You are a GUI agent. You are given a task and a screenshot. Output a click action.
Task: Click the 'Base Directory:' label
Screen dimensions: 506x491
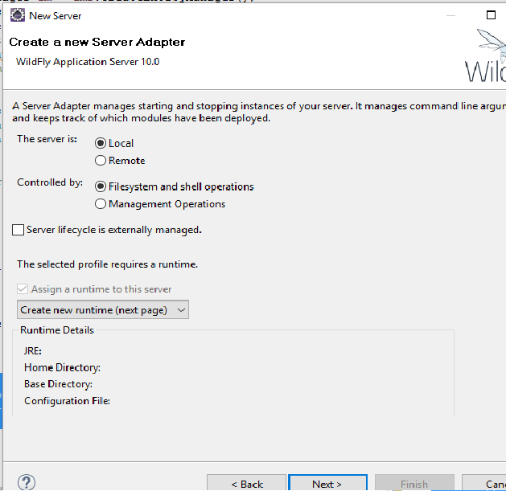point(59,384)
